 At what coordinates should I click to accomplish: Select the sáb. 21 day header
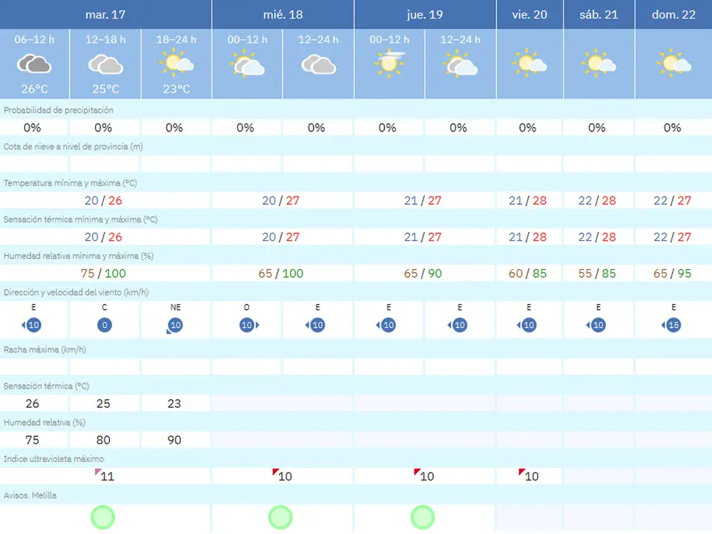click(x=599, y=15)
